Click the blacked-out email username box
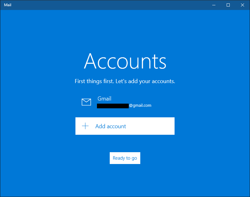250x197 pixels. (x=113, y=106)
